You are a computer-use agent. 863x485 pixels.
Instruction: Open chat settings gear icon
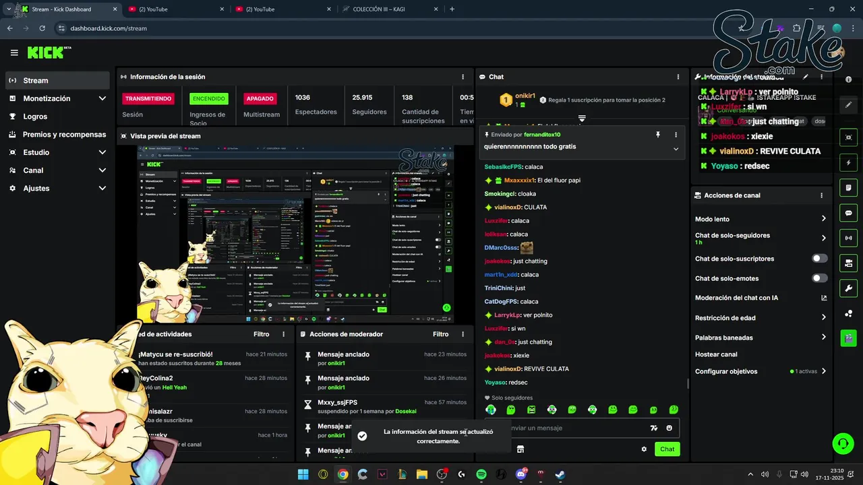(x=644, y=449)
